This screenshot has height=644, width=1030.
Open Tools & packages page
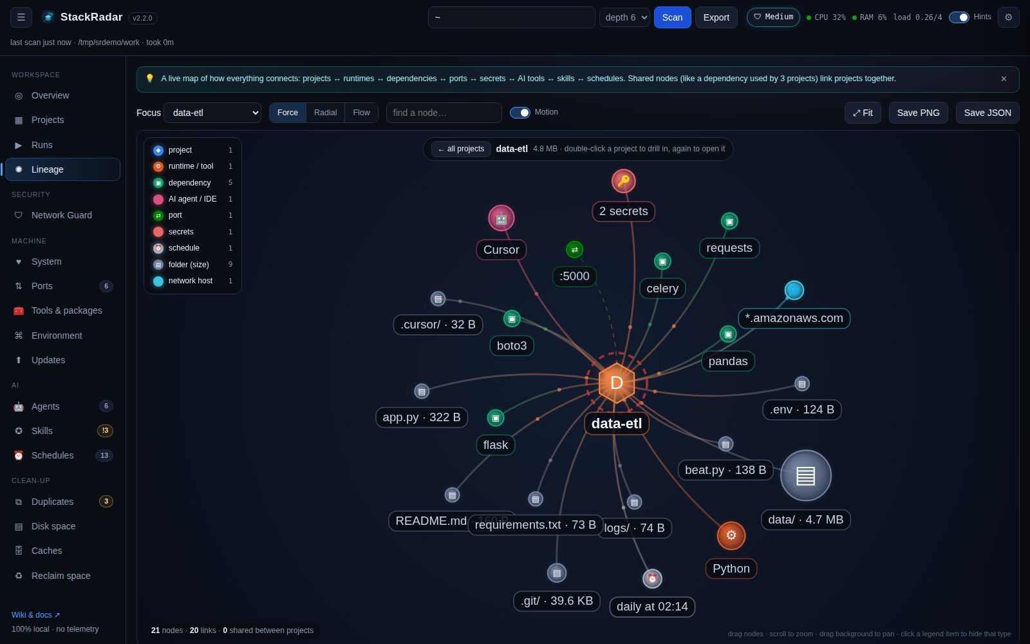pyautogui.click(x=62, y=310)
